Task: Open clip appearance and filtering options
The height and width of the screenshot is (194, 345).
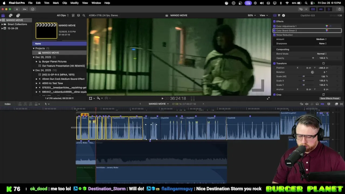Action: click(x=78, y=15)
